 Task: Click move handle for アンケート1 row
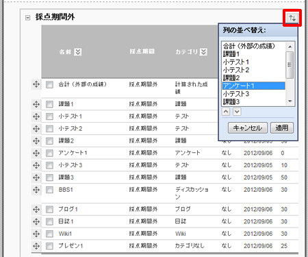coord(36,153)
